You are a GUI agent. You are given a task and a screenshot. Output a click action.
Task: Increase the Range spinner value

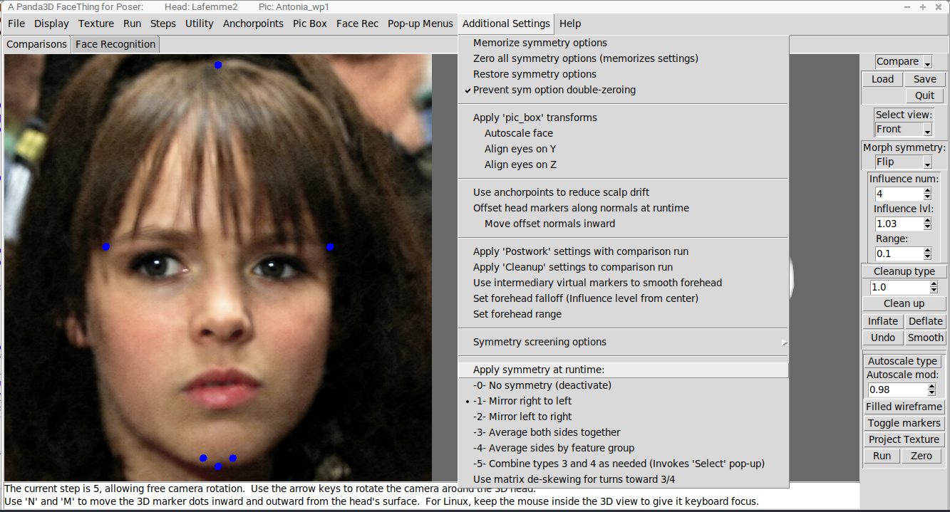pos(927,251)
